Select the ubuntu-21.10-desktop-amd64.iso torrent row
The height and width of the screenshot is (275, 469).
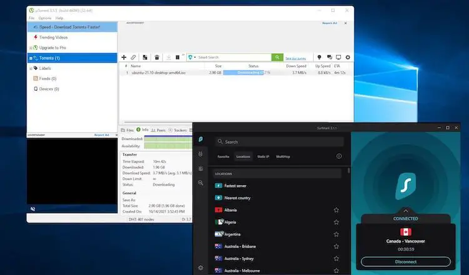tap(236, 72)
